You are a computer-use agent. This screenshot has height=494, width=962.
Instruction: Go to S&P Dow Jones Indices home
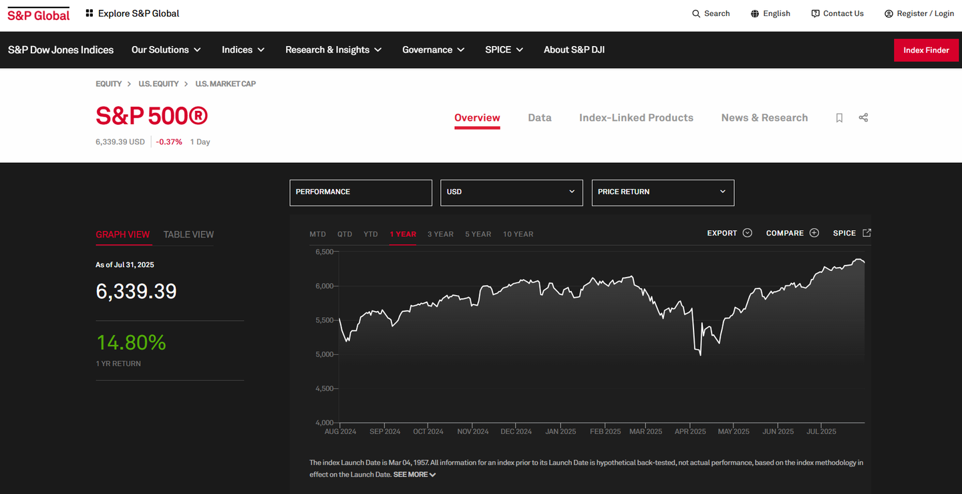click(x=61, y=49)
